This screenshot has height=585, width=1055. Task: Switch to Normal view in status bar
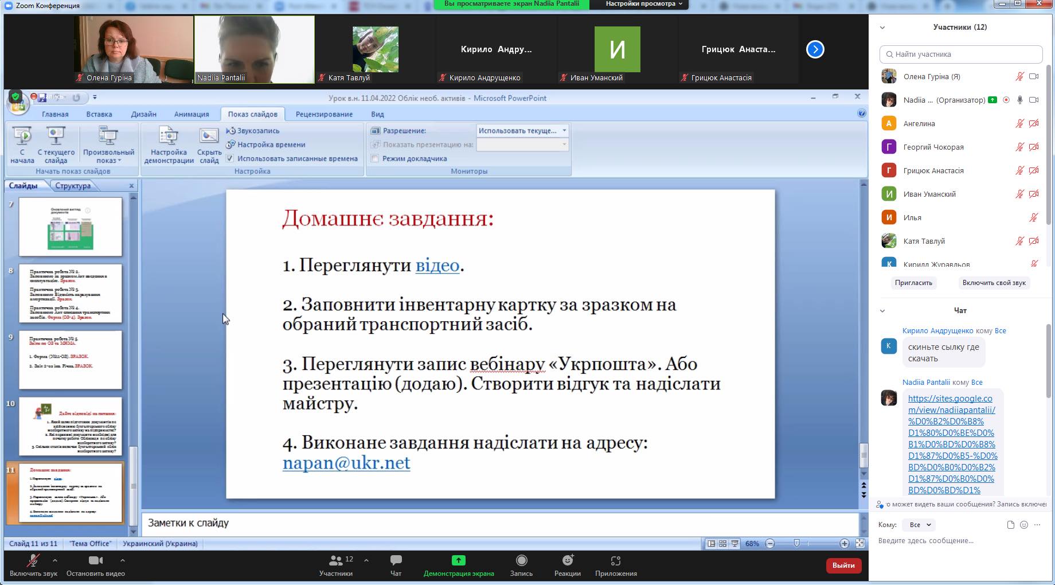[711, 543]
